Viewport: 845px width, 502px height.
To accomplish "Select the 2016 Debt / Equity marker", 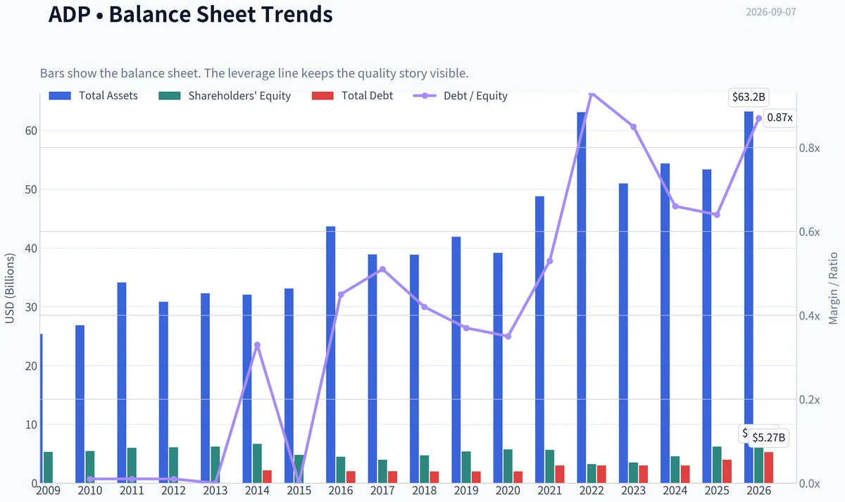I will (341, 294).
